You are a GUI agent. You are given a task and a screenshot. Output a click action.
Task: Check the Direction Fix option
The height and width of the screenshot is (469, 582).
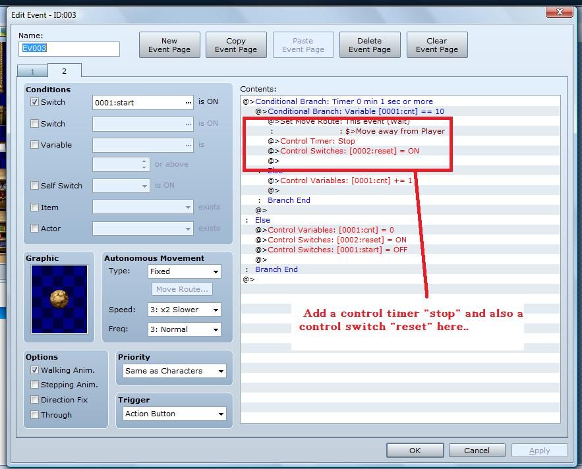pyautogui.click(x=35, y=400)
